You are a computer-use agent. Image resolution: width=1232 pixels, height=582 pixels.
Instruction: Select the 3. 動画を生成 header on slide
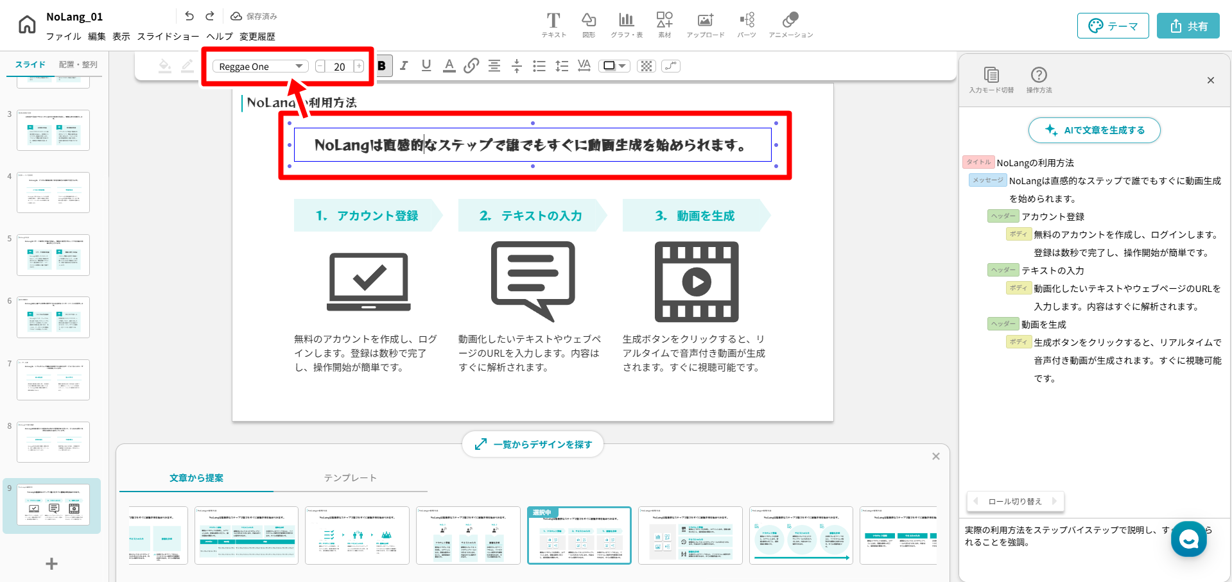(x=696, y=216)
